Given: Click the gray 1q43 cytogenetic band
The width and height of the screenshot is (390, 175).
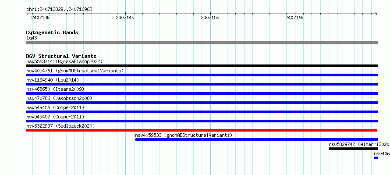Looking at the screenshot, I should (x=202, y=43).
